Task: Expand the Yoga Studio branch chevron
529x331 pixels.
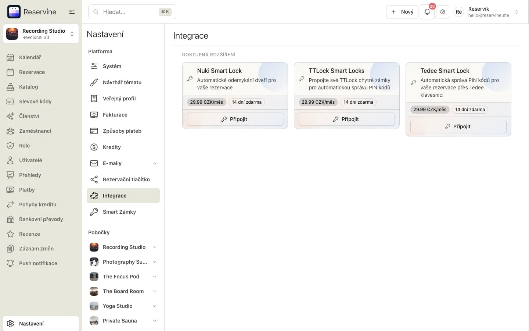Action: coord(155,306)
